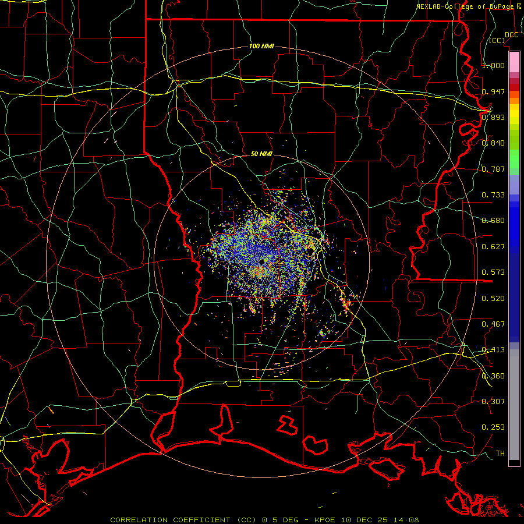Click the 0.573 value on the color scale

coord(493,272)
